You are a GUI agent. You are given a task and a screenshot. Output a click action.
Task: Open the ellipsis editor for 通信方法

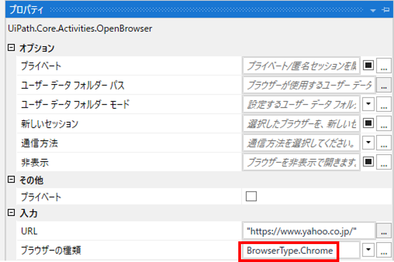pyautogui.click(x=384, y=143)
